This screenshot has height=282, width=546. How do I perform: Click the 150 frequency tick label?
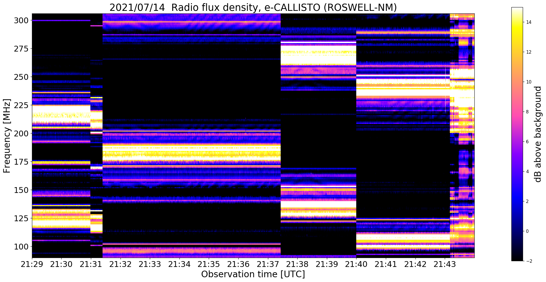[x=21, y=190]
